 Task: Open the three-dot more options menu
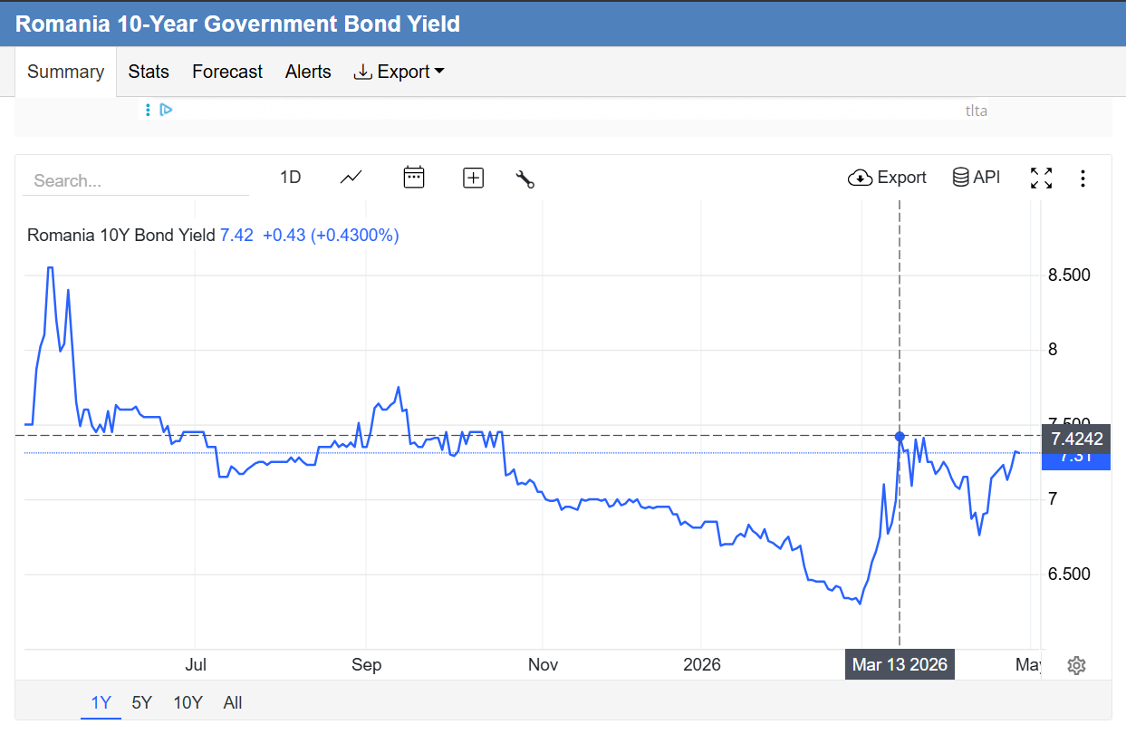1083,179
